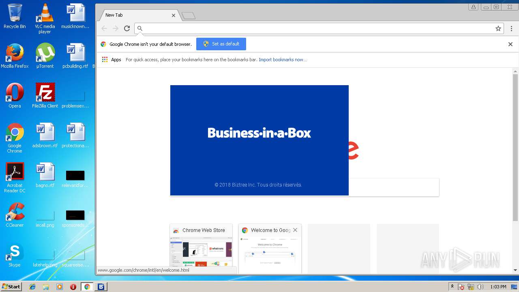Bookmark this page with star icon
This screenshot has width=519, height=292.
(498, 28)
